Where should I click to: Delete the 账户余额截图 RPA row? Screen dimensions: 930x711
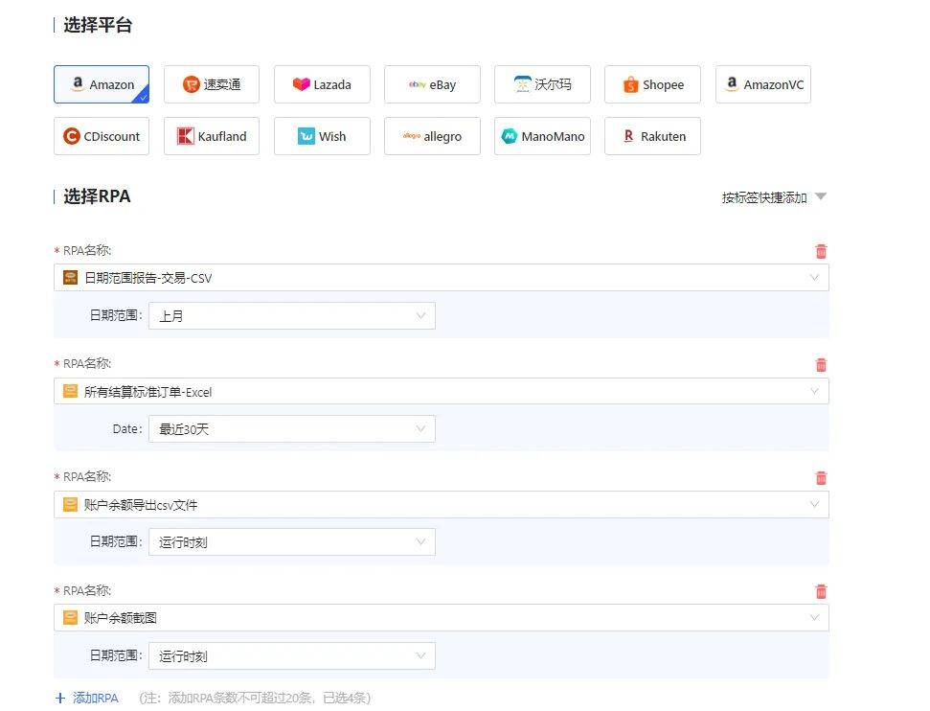point(821,591)
